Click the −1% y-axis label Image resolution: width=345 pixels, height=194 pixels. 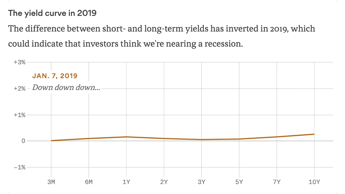tap(19, 167)
